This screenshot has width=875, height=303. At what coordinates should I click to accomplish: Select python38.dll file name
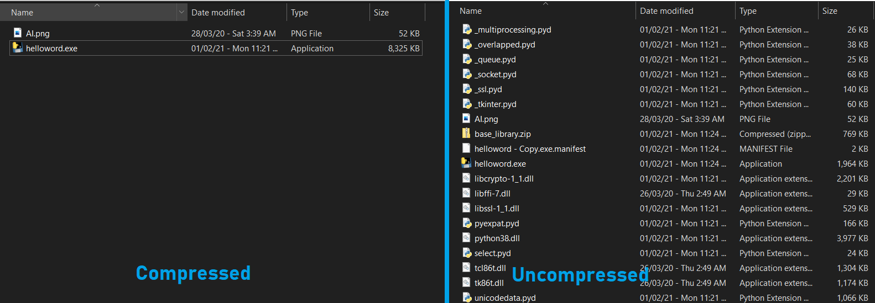point(497,238)
